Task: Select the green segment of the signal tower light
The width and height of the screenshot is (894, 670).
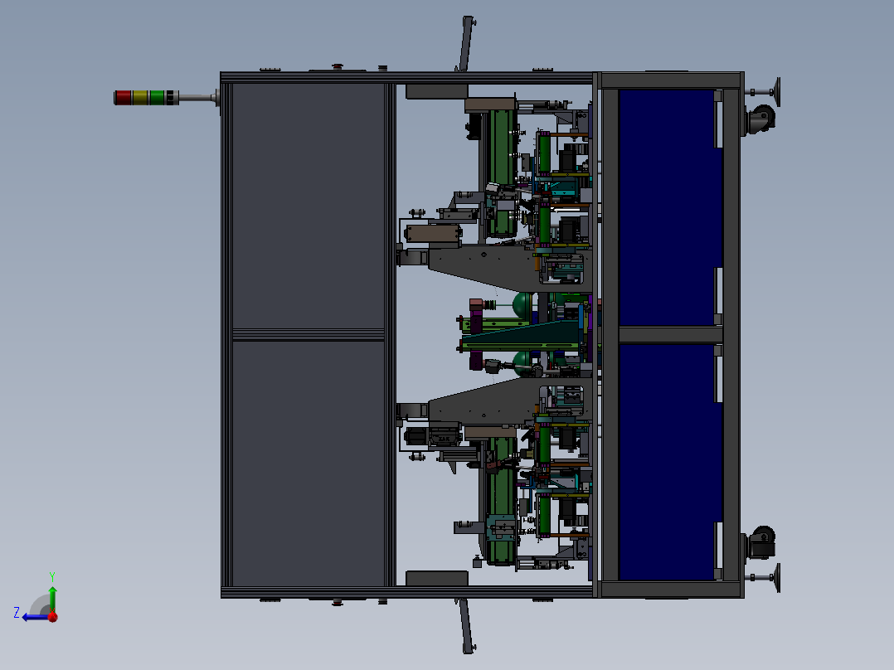Action: click(157, 98)
